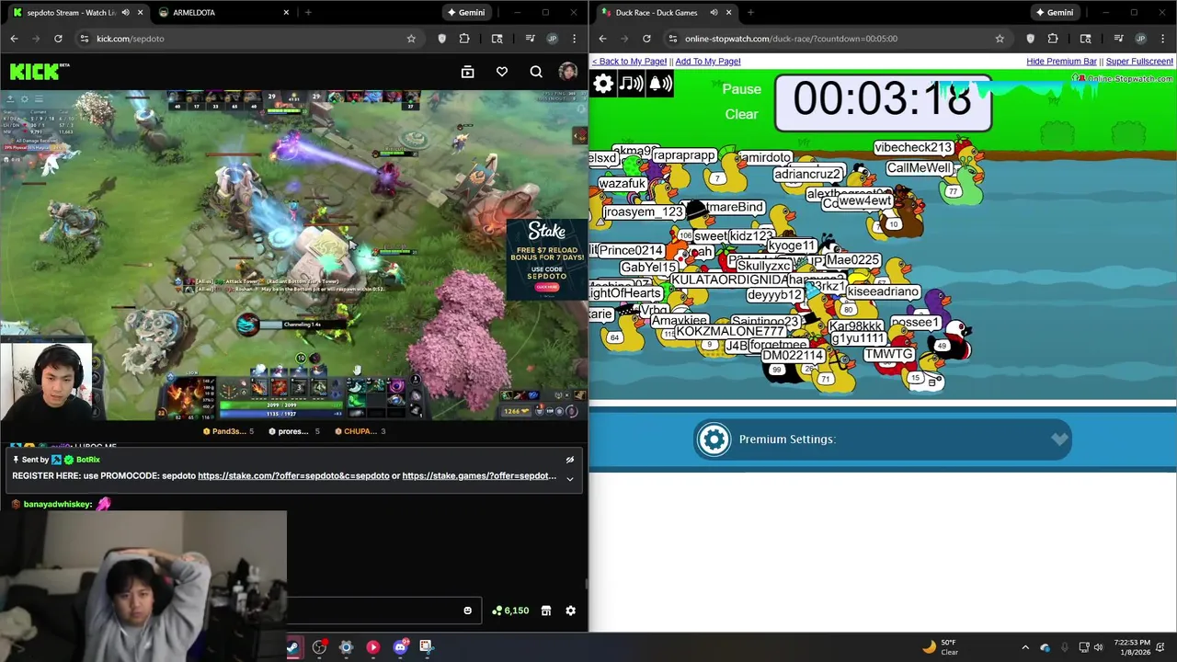Toggle Duck Race music icon
The height and width of the screenshot is (662, 1177).
click(632, 84)
